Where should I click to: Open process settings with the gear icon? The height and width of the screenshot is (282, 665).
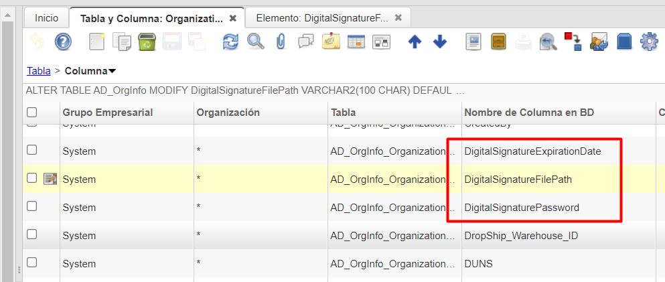pyautogui.click(x=649, y=43)
